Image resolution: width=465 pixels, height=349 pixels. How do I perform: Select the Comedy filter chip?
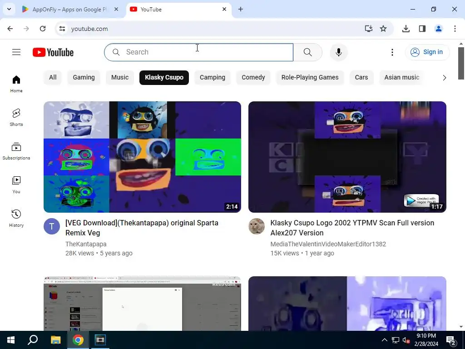coord(253,77)
